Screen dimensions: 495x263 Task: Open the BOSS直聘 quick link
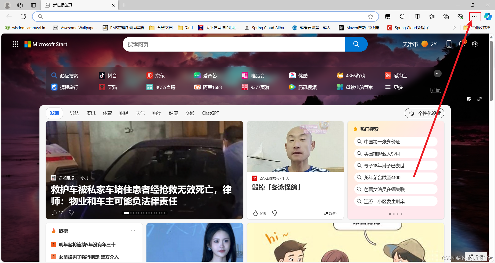[161, 87]
